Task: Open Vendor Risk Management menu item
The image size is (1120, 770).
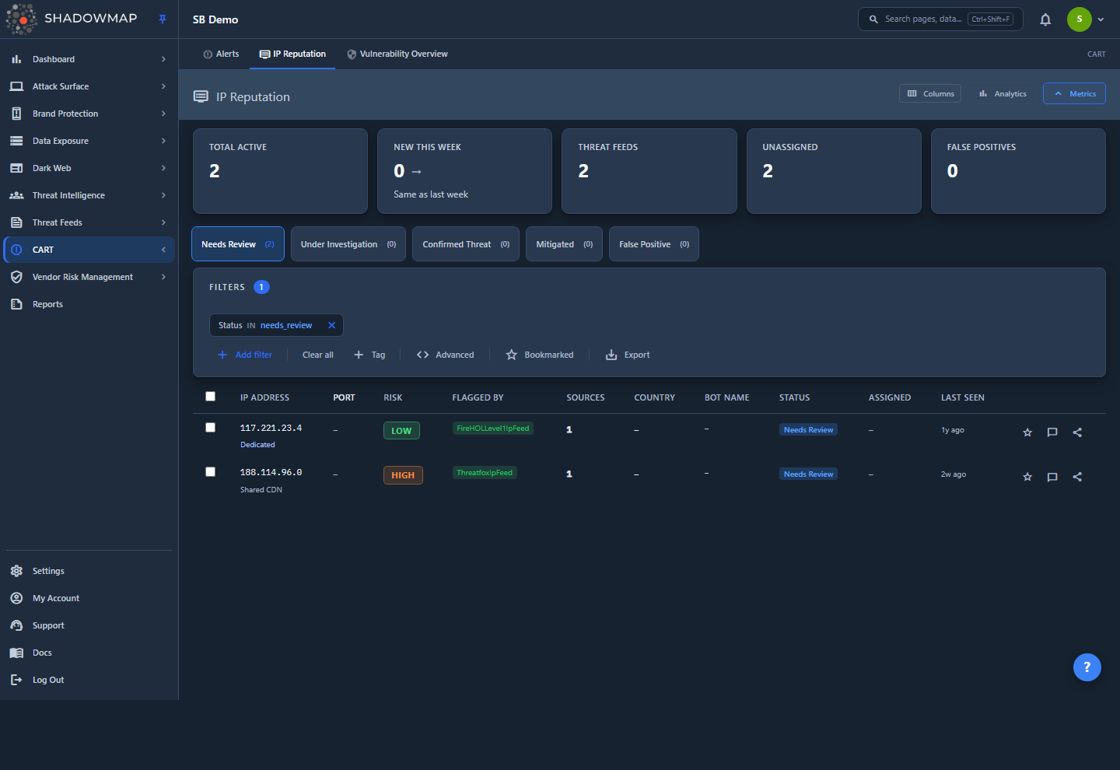Action: 87,277
